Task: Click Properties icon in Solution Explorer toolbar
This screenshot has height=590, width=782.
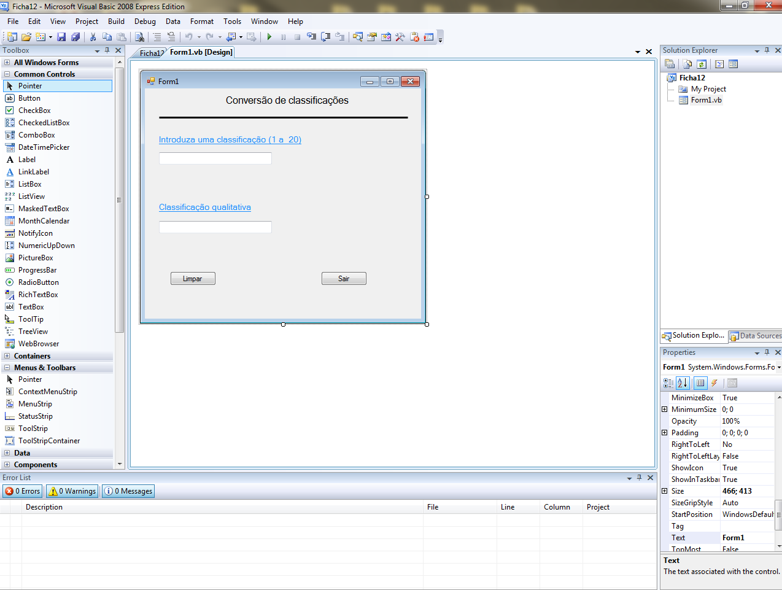Action: [x=670, y=64]
